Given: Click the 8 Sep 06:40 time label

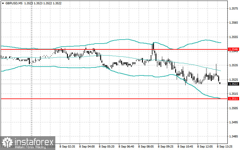Looking at the screenshot, I should 126,147.
